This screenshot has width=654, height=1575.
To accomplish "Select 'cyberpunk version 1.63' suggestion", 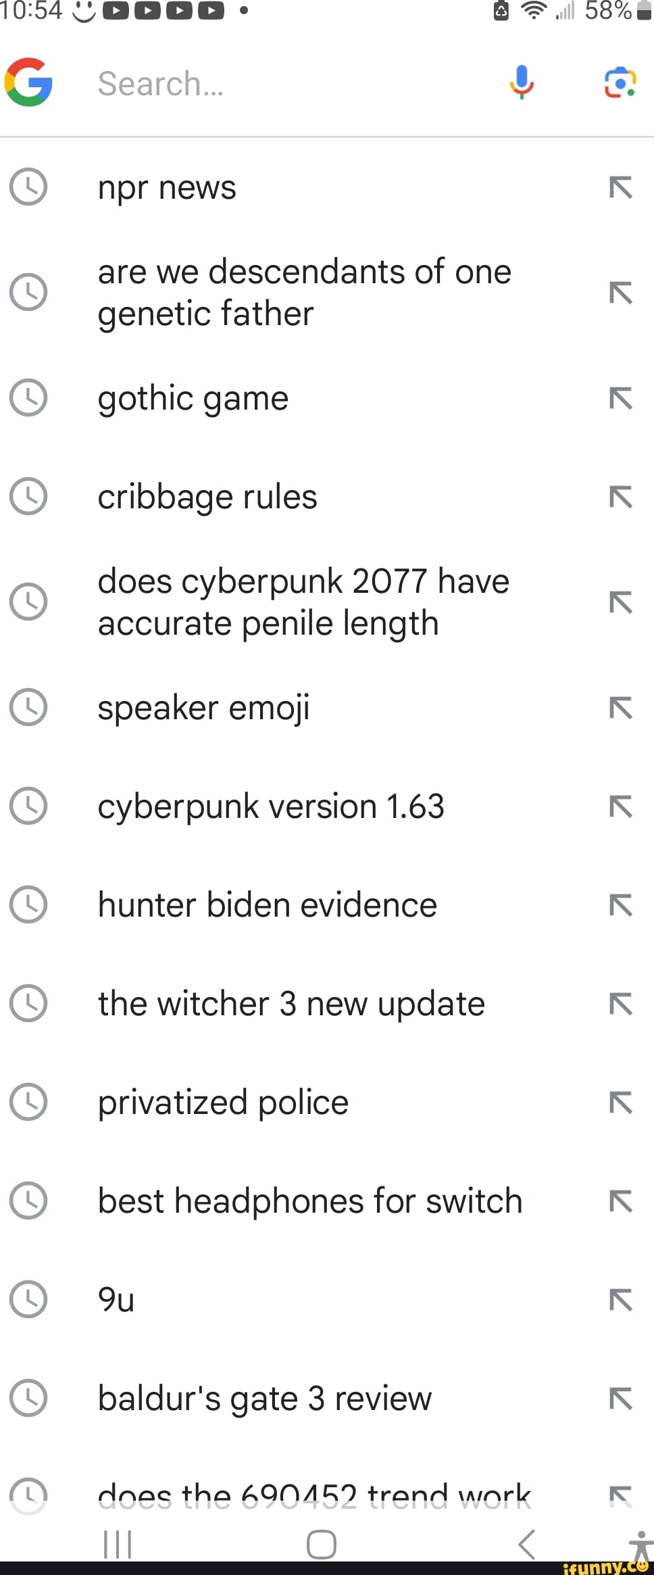I will coord(271,806).
